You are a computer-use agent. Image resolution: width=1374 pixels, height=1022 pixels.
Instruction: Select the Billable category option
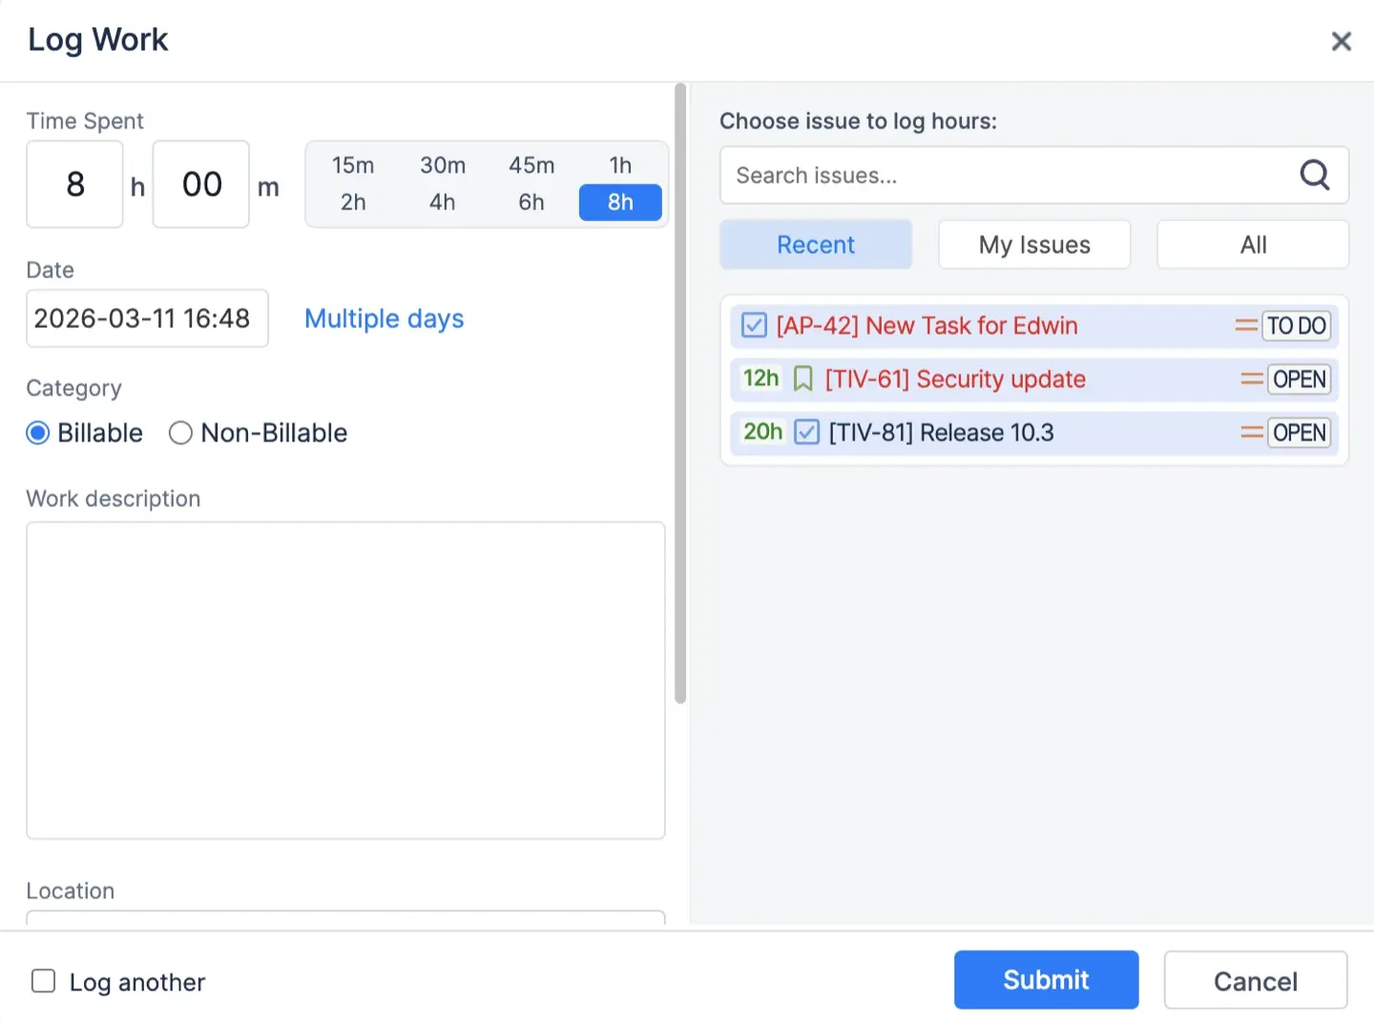37,433
